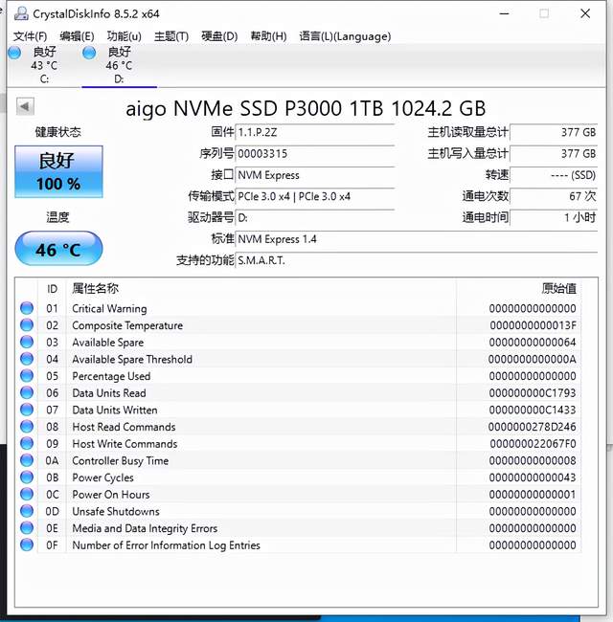
Task: Click the 温度 label
Action: coord(58,217)
